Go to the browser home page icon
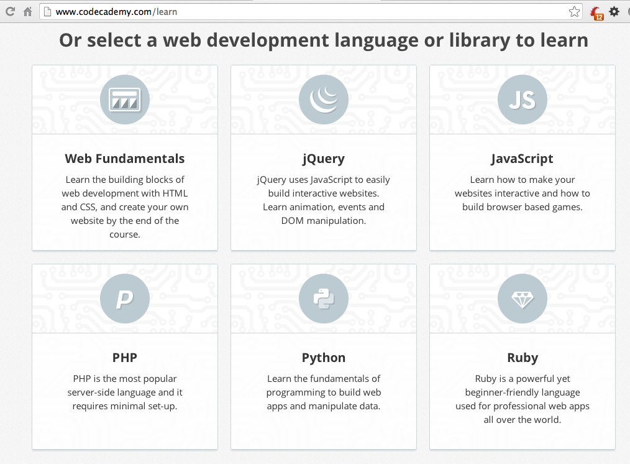 pos(28,12)
